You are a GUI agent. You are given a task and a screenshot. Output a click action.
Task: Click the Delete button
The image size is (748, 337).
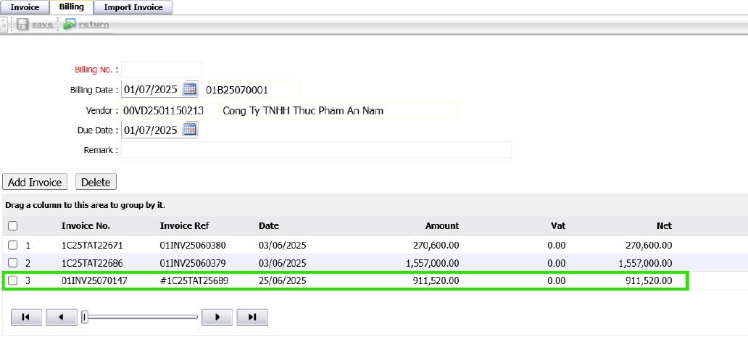[96, 182]
